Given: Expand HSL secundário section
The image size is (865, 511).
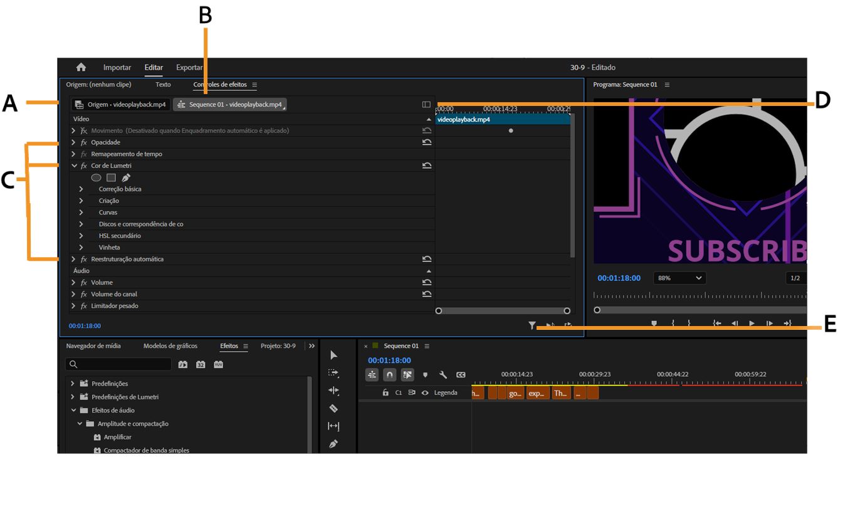Looking at the screenshot, I should click(x=81, y=236).
